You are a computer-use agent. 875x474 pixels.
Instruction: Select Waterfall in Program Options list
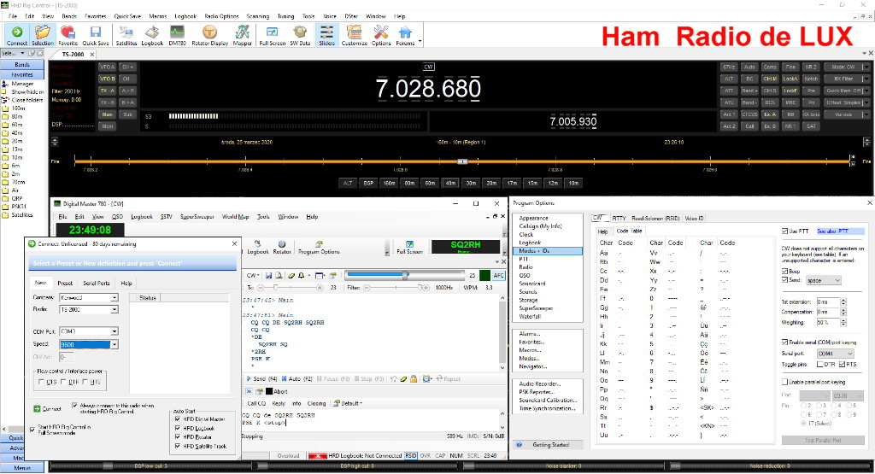(x=528, y=317)
